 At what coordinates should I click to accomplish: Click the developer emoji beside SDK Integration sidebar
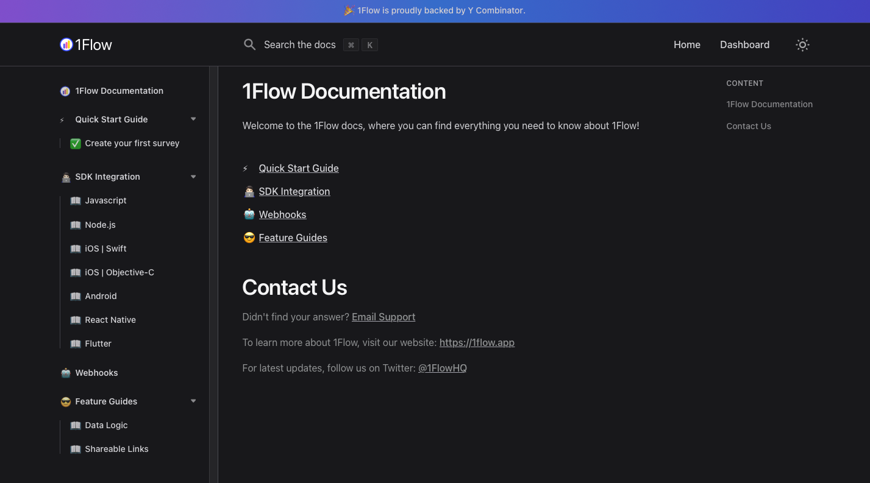[x=66, y=177]
